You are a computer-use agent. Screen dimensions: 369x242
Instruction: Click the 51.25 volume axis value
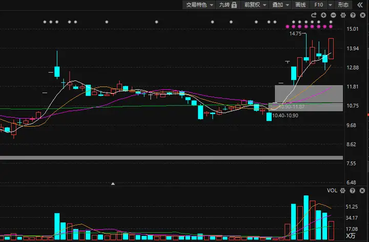pyautogui.click(x=352, y=207)
